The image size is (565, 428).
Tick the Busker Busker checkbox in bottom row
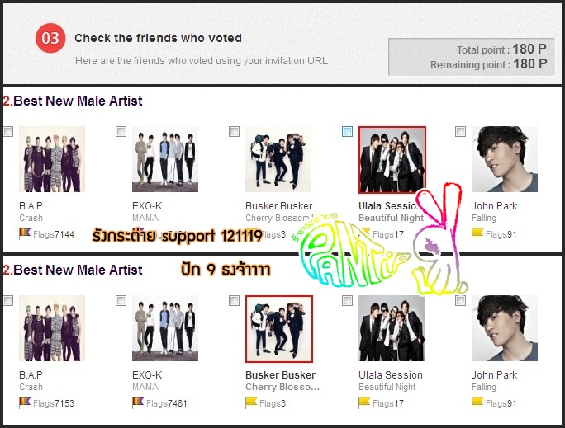click(235, 301)
